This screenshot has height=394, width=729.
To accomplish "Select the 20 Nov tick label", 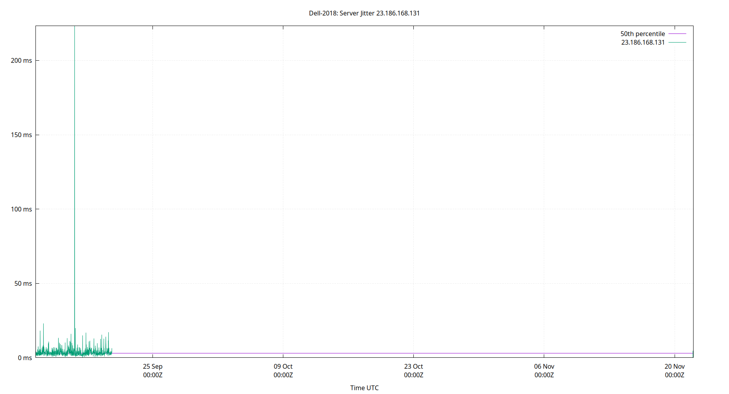I will click(675, 366).
